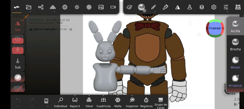244x109 pixels.
Task: Click the faint fullscreen brackets icon in viewport
Action: [x=199, y=23]
